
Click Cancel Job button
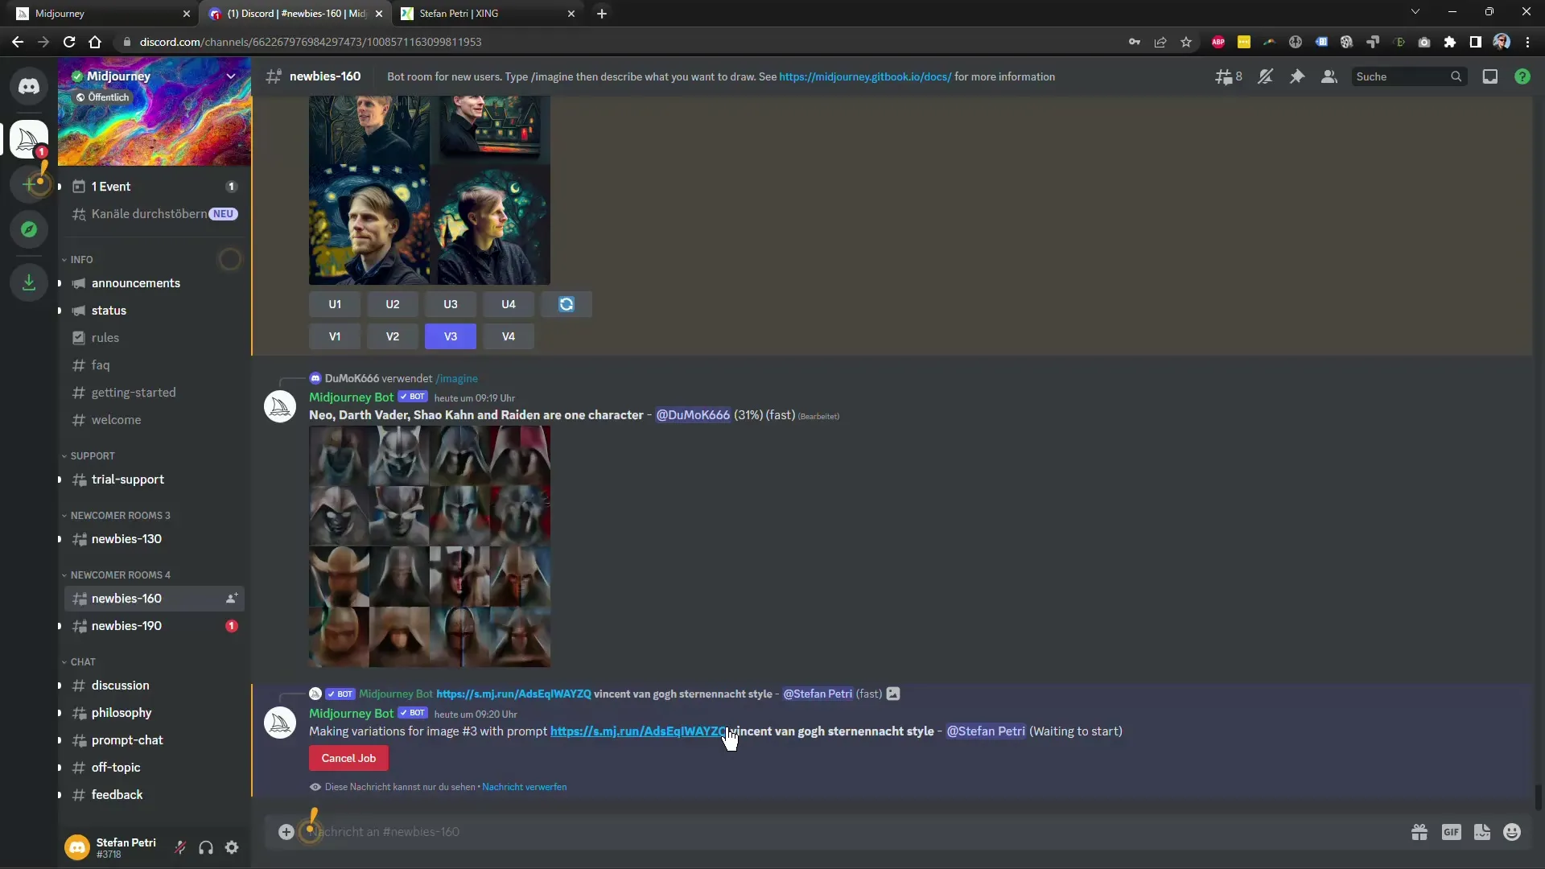click(x=348, y=758)
